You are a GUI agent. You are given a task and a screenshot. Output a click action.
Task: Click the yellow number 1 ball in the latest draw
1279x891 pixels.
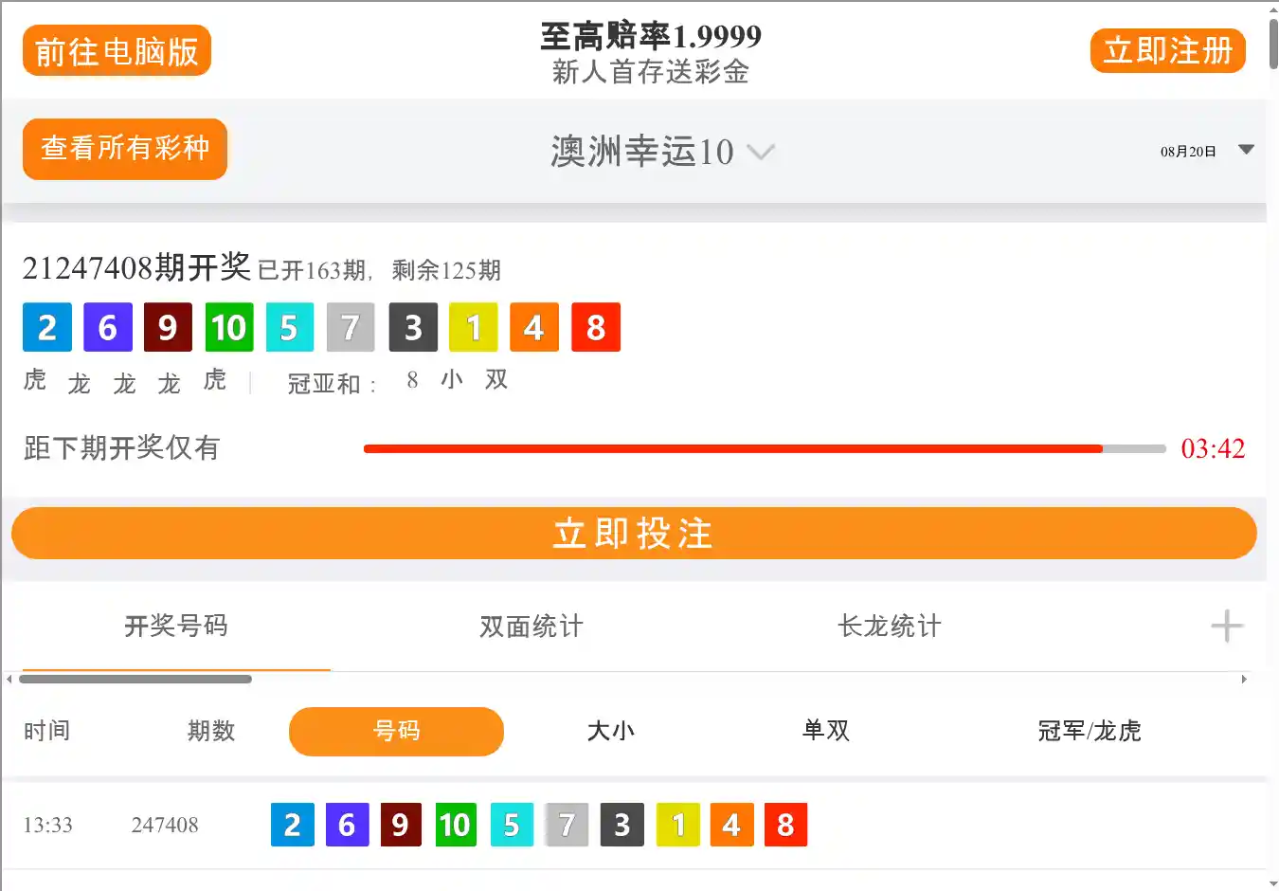tap(474, 327)
